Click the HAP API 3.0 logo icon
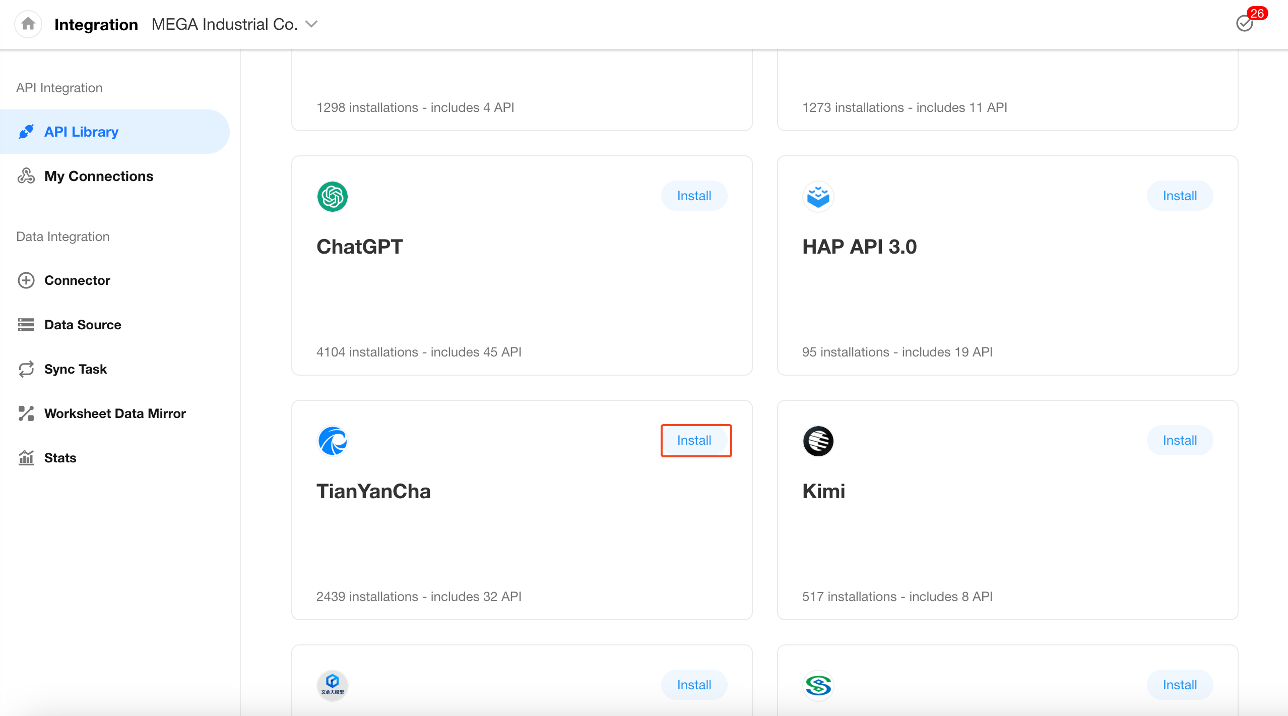The image size is (1288, 716). tap(818, 196)
